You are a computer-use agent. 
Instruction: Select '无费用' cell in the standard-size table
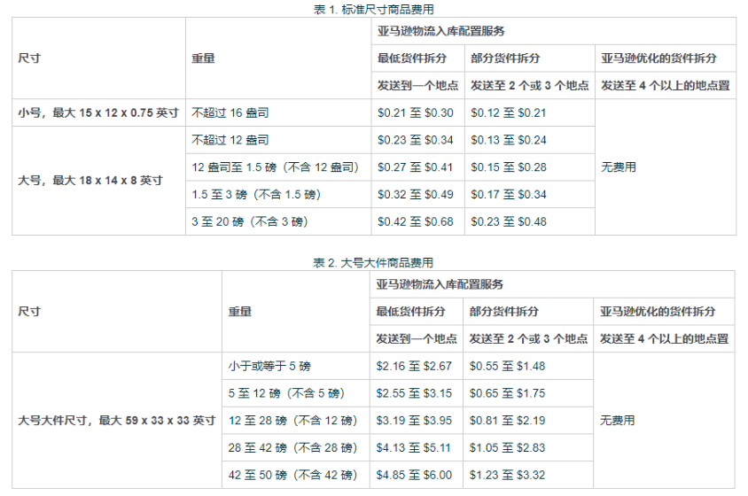(618, 167)
